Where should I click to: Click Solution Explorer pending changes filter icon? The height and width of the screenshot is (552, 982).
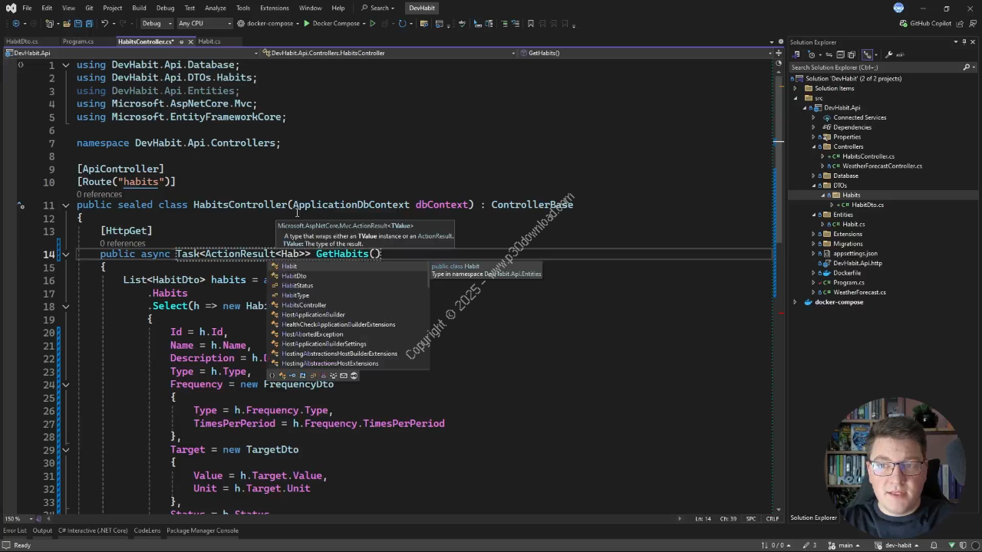point(812,54)
